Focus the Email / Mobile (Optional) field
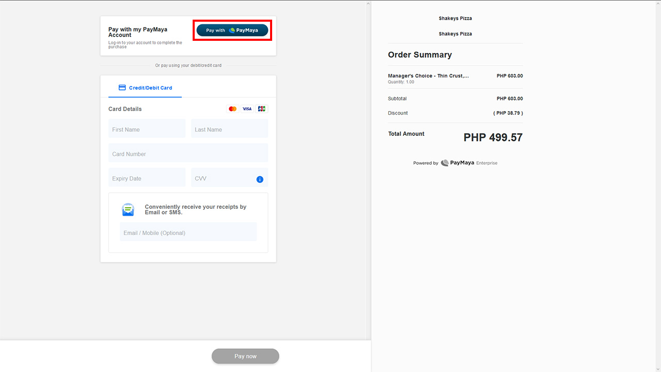The width and height of the screenshot is (661, 372). click(188, 232)
